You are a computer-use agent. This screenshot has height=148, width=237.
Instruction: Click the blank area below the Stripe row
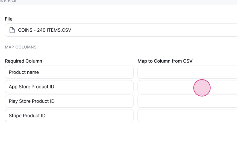pos(118,135)
